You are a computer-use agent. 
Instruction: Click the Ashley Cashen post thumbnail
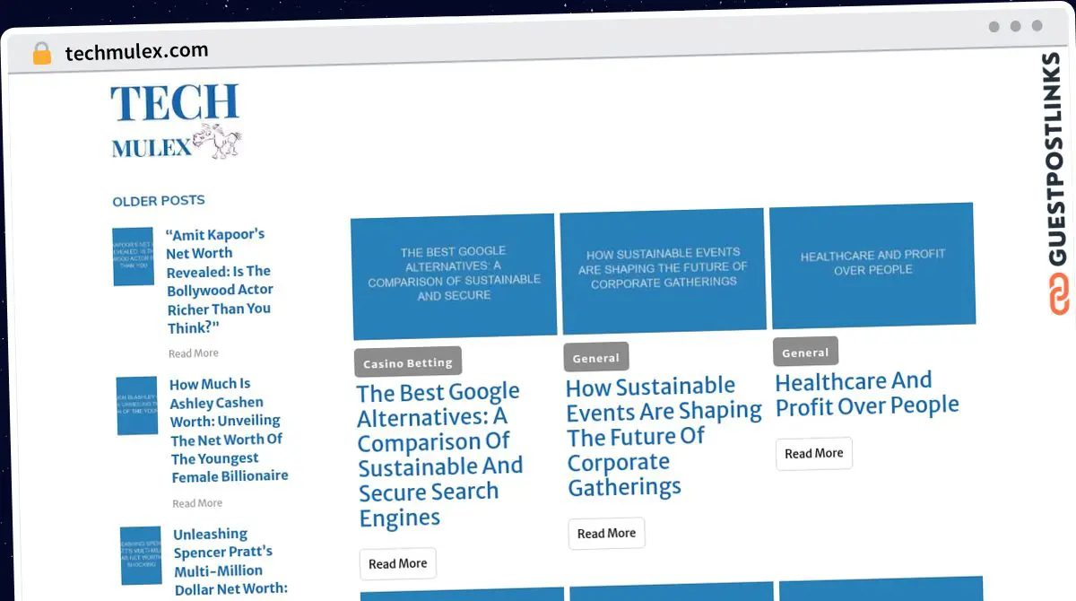tap(136, 405)
